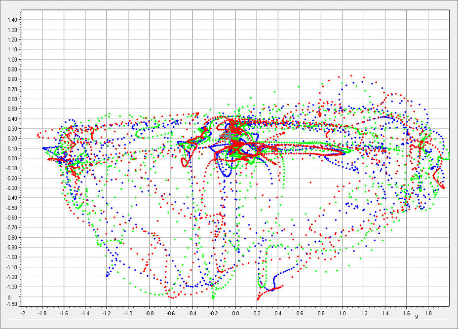
Task: Click the rightmost green data point on the plot
Action: point(449,157)
